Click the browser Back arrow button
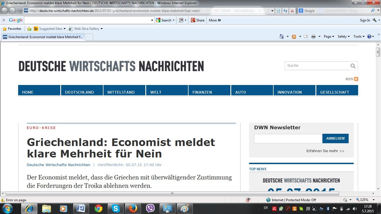This screenshot has height=214, width=381. coord(4,11)
